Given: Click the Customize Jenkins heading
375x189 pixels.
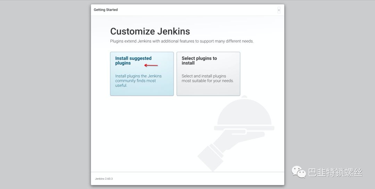Looking at the screenshot, I should (150, 31).
